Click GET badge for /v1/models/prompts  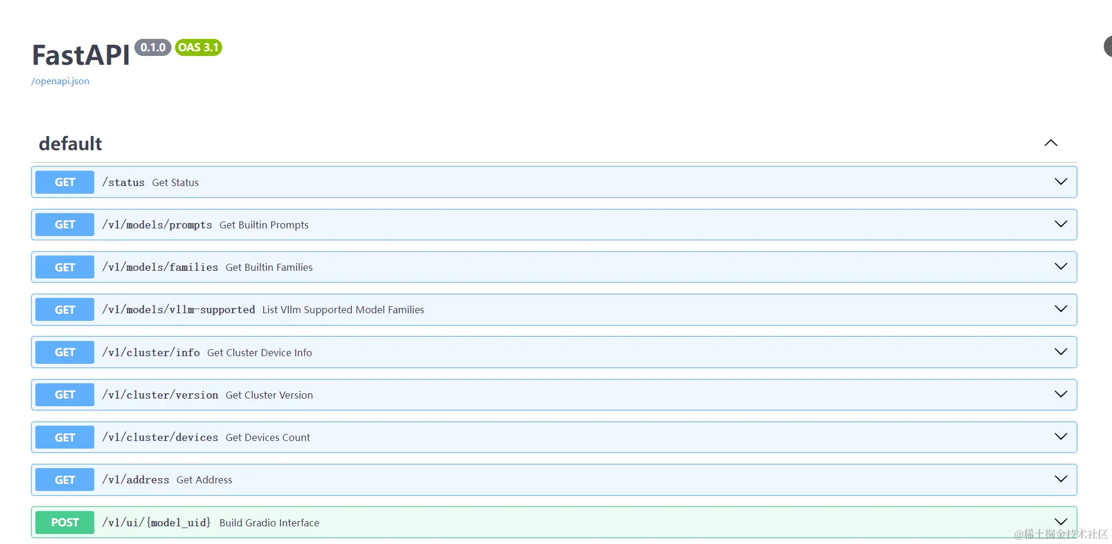[65, 224]
